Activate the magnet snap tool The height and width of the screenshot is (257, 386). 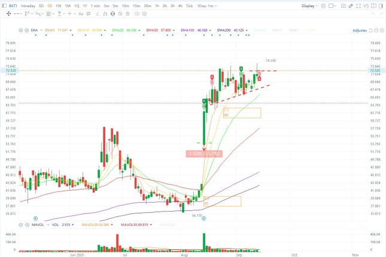pos(105,14)
